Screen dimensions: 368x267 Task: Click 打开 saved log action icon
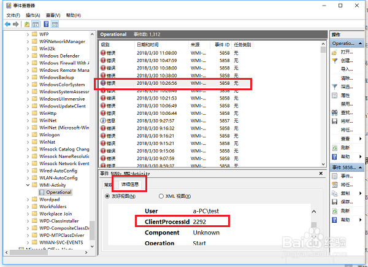[x=334, y=52]
